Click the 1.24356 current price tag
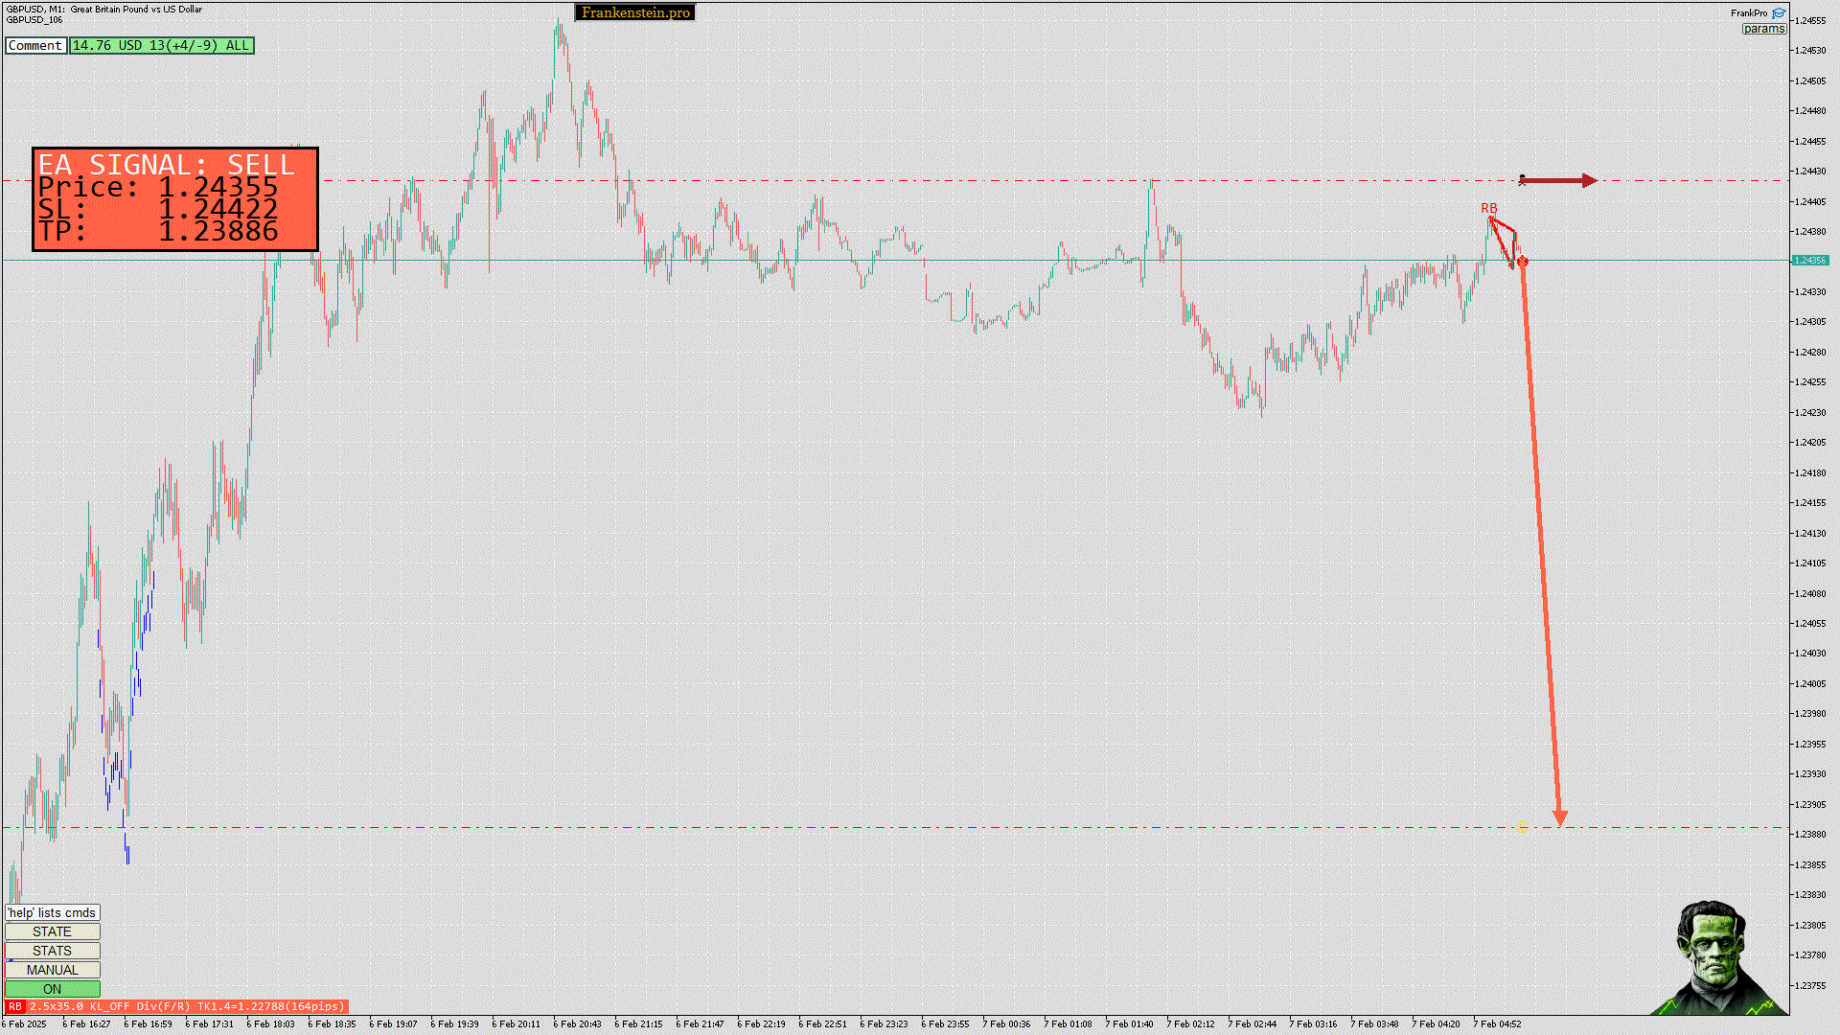The image size is (1840, 1035). (1810, 260)
